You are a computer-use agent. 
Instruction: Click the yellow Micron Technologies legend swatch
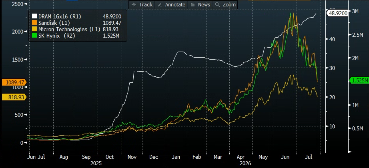pos(34,29)
